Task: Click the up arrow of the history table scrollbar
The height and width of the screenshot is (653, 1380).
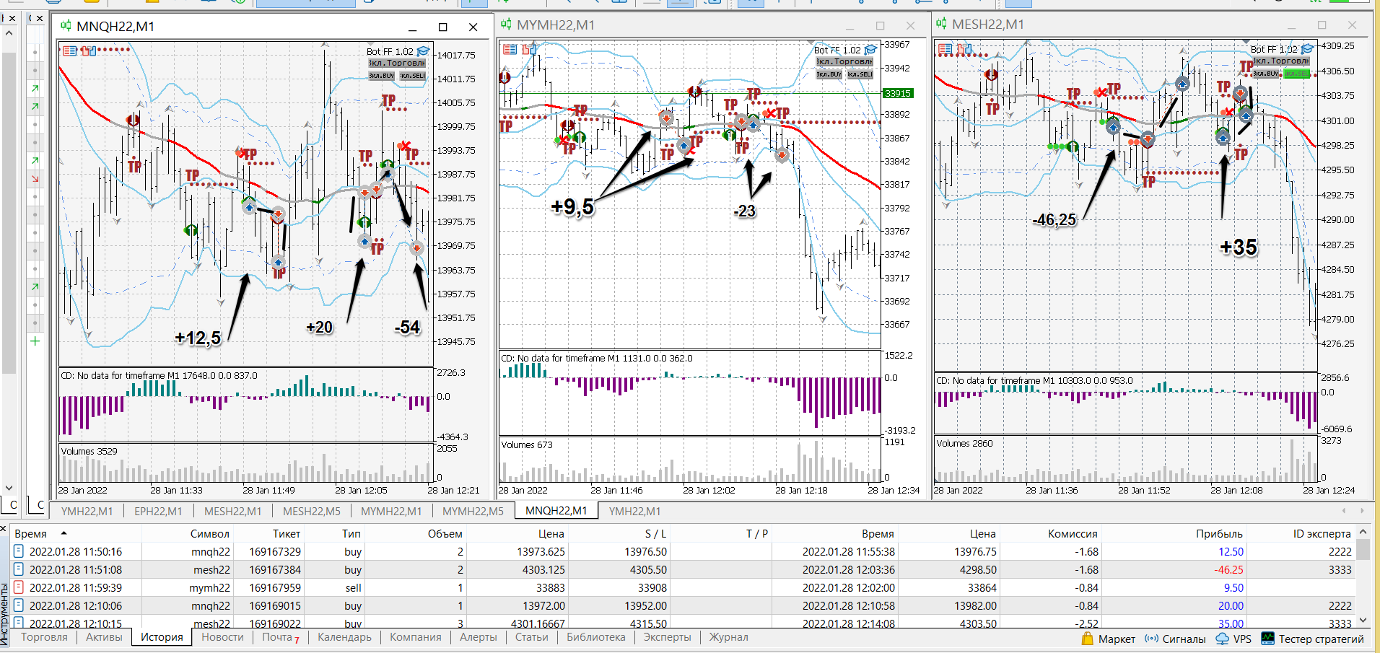Action: 1363,533
